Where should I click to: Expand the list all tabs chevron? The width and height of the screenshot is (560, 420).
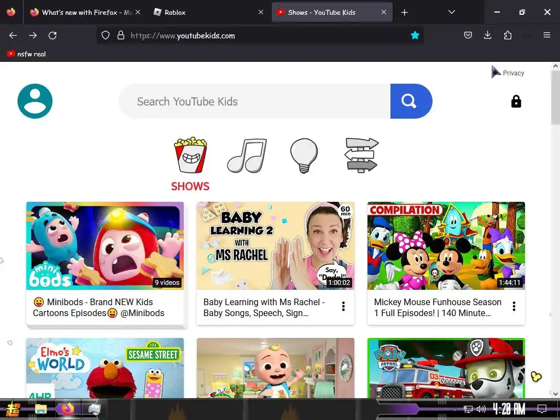[x=451, y=13]
